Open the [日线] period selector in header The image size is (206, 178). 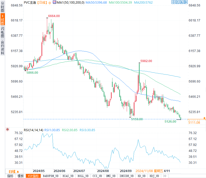[42, 3]
